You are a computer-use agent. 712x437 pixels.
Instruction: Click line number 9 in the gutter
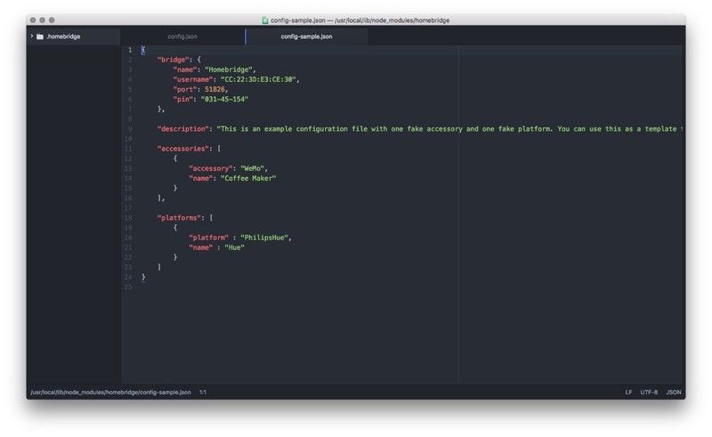130,128
